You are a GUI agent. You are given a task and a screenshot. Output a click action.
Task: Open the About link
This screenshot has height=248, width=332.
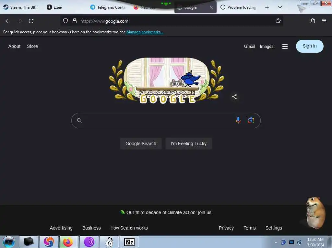(14, 46)
